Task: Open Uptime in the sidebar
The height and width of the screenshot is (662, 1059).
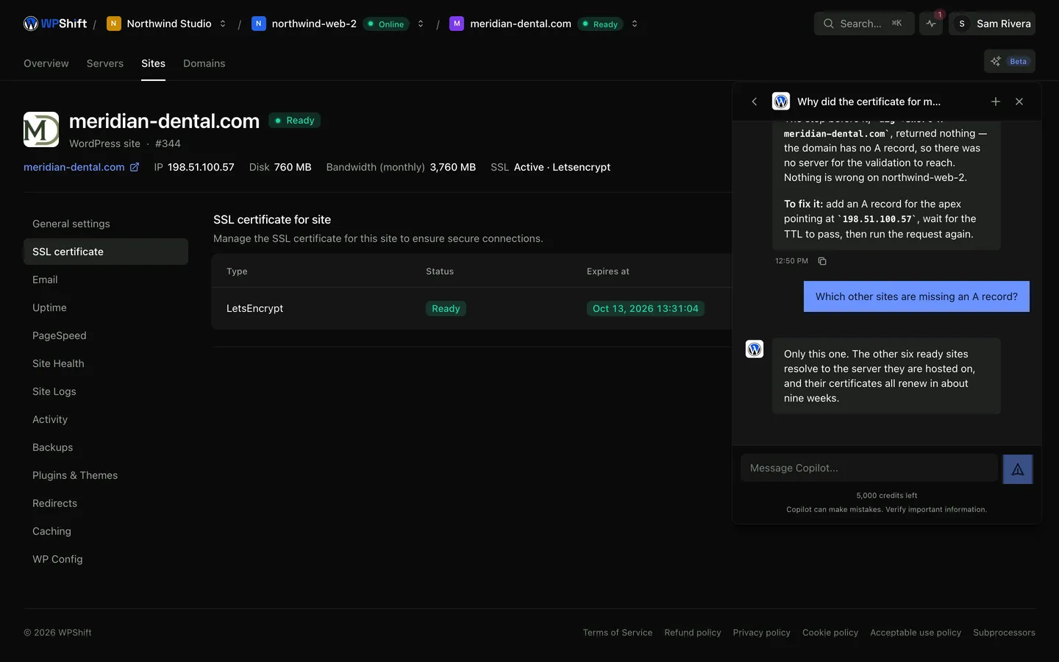Action: (106, 307)
